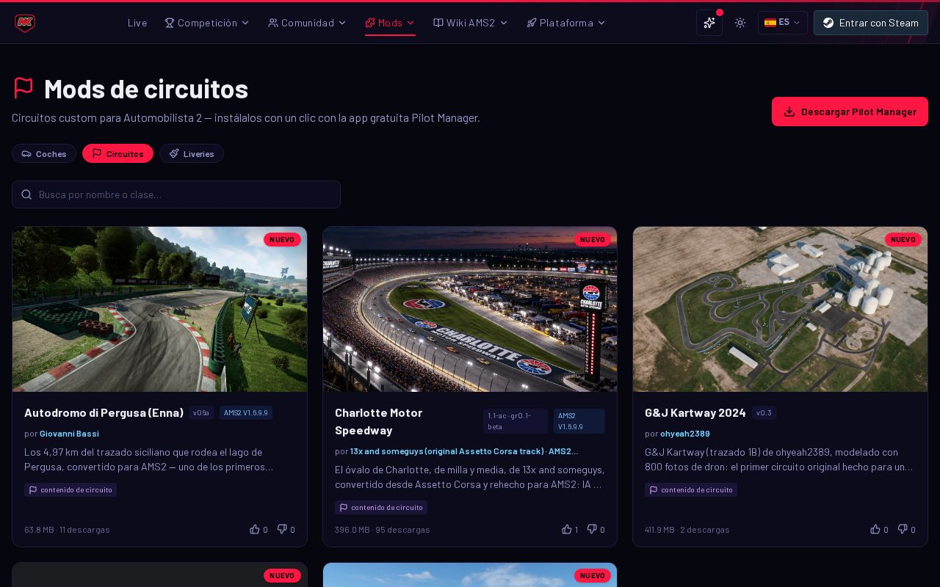The width and height of the screenshot is (940, 587).
Task: Open the ES language dropdown
Action: tap(782, 23)
